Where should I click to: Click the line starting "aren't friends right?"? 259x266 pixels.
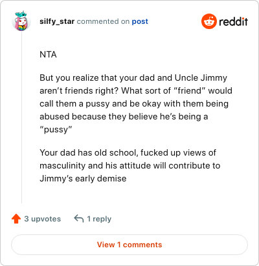click(136, 90)
